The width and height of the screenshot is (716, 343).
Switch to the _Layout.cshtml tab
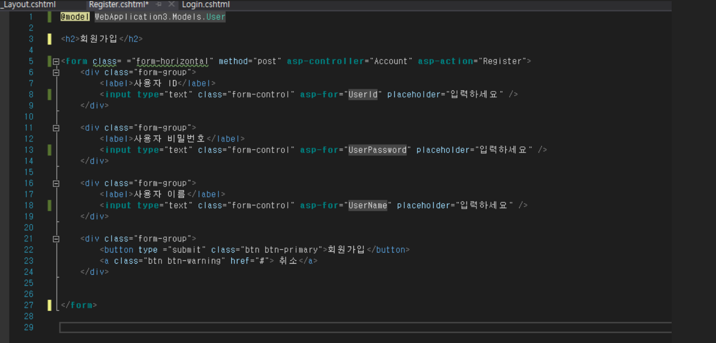point(28,4)
